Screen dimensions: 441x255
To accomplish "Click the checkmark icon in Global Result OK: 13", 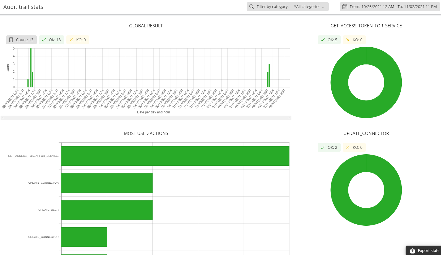I will pyautogui.click(x=44, y=40).
